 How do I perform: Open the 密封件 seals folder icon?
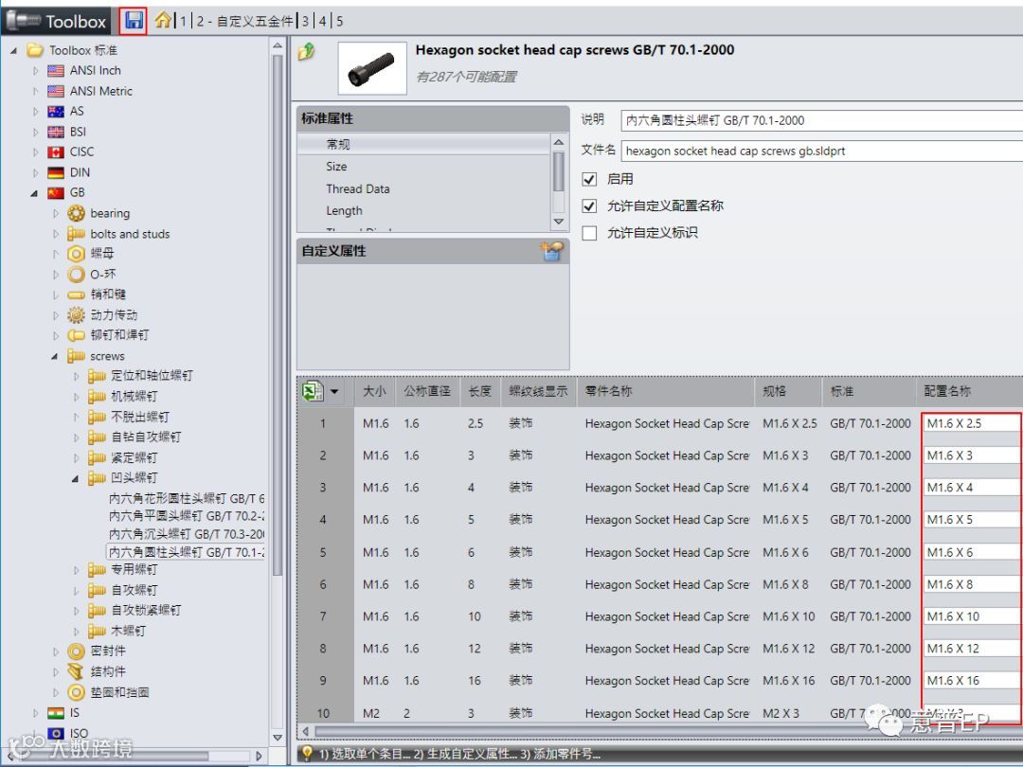pos(77,651)
